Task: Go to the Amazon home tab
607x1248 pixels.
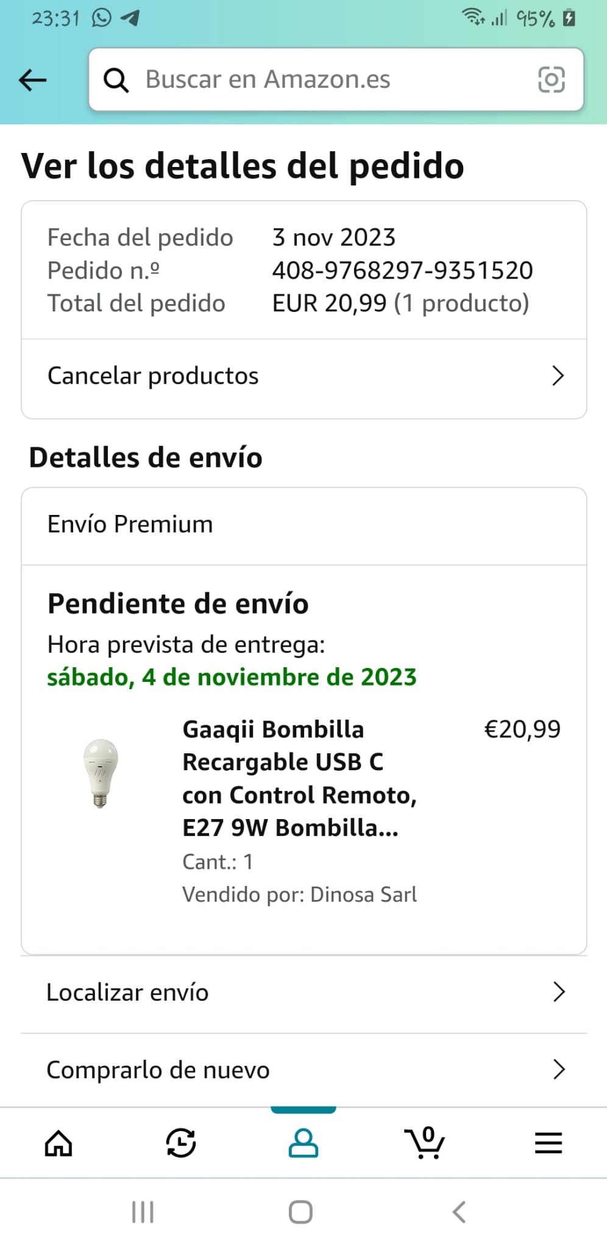Action: (x=59, y=1143)
